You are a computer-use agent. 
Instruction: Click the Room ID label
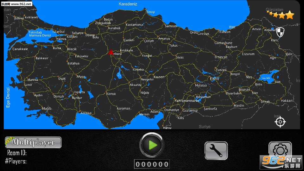pyautogui.click(x=17, y=153)
